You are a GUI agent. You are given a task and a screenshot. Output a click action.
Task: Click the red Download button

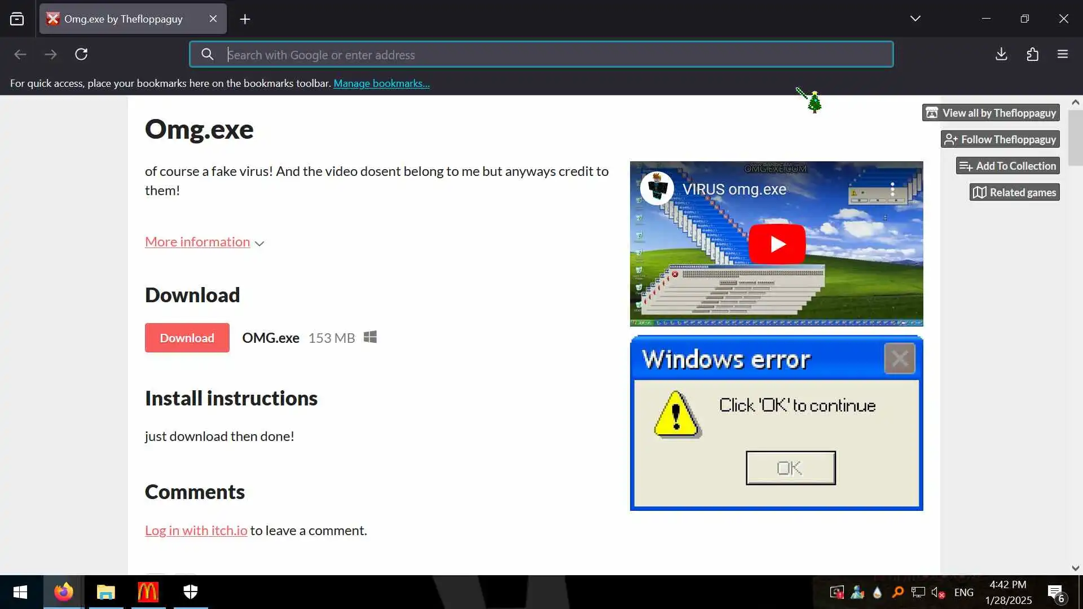point(187,338)
